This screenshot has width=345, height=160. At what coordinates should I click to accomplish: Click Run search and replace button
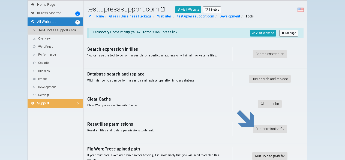point(270,79)
